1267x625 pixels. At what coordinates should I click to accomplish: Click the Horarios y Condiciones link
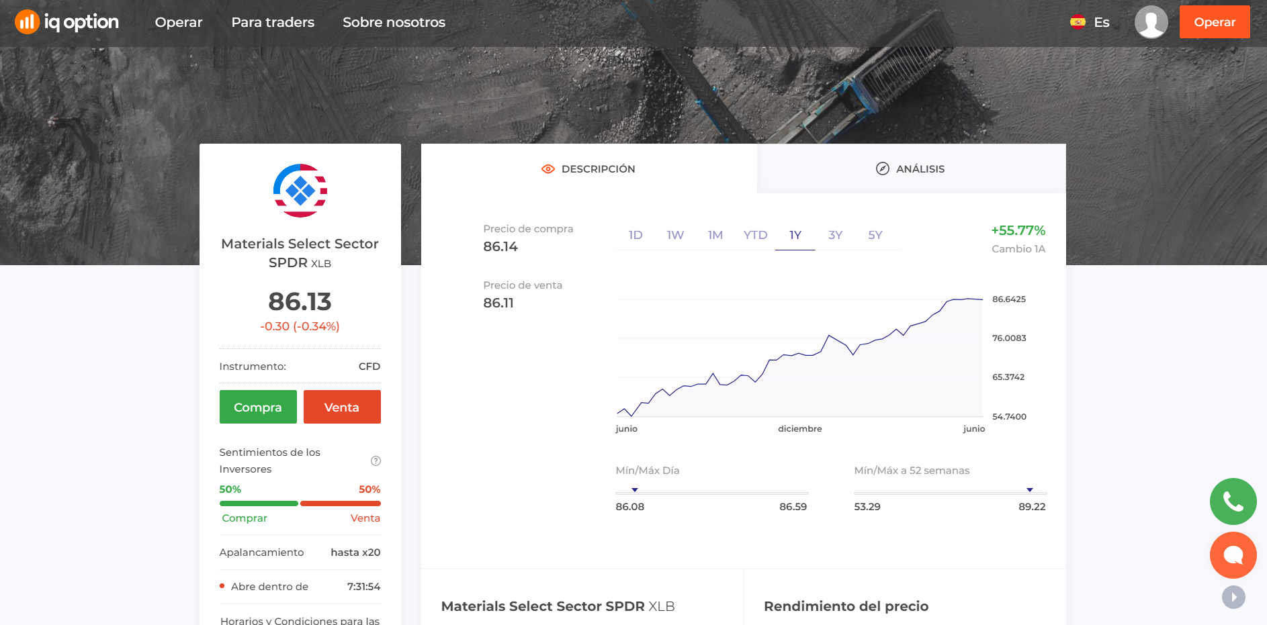click(x=300, y=620)
